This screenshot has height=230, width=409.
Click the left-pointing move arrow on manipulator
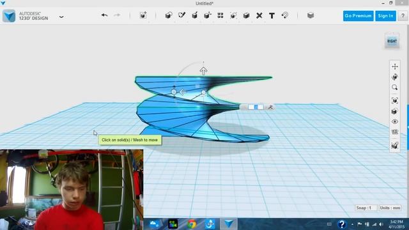pos(183,92)
